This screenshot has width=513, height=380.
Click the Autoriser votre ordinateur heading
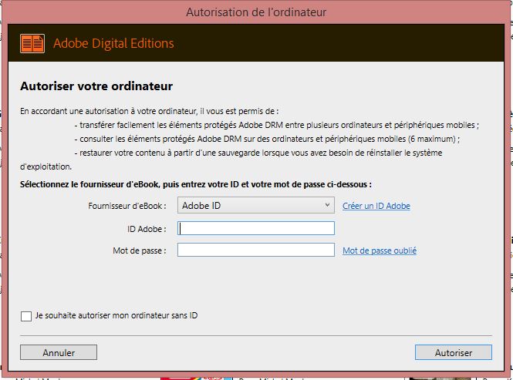(96, 86)
